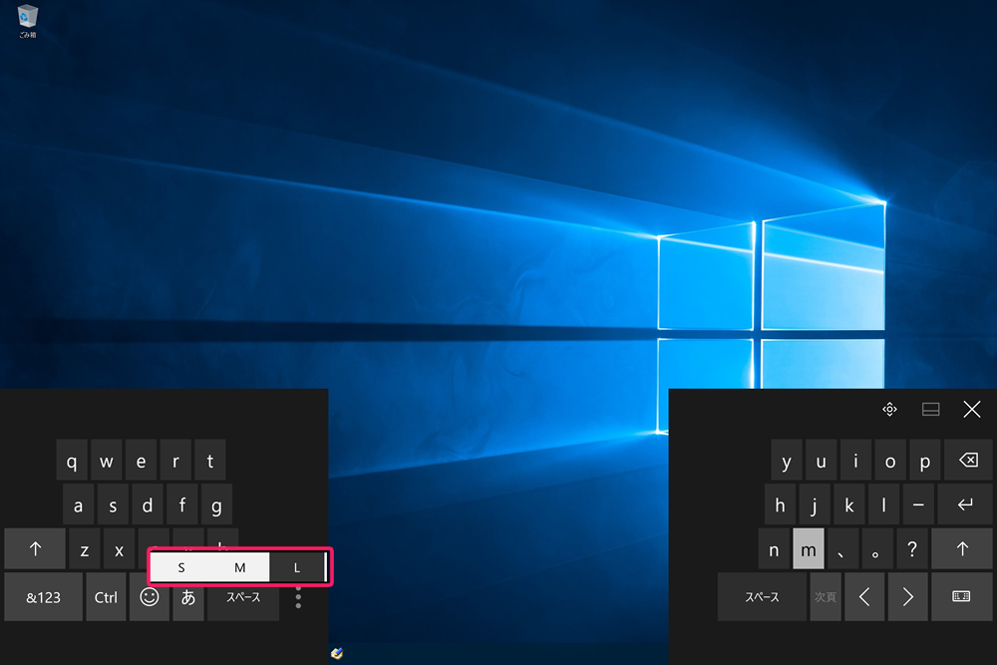997x665 pixels.
Task: Select keyboard size M
Action: pyautogui.click(x=239, y=567)
